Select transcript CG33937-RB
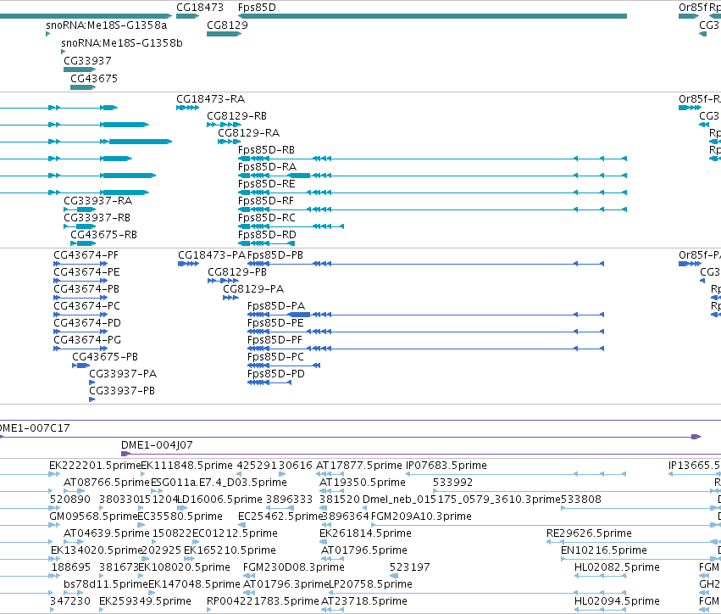This screenshot has width=721, height=614. [97, 218]
